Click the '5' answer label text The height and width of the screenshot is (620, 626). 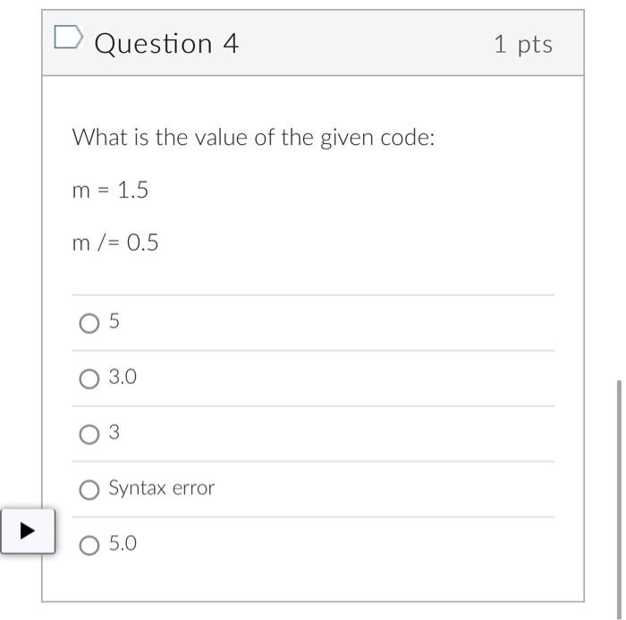point(114,322)
